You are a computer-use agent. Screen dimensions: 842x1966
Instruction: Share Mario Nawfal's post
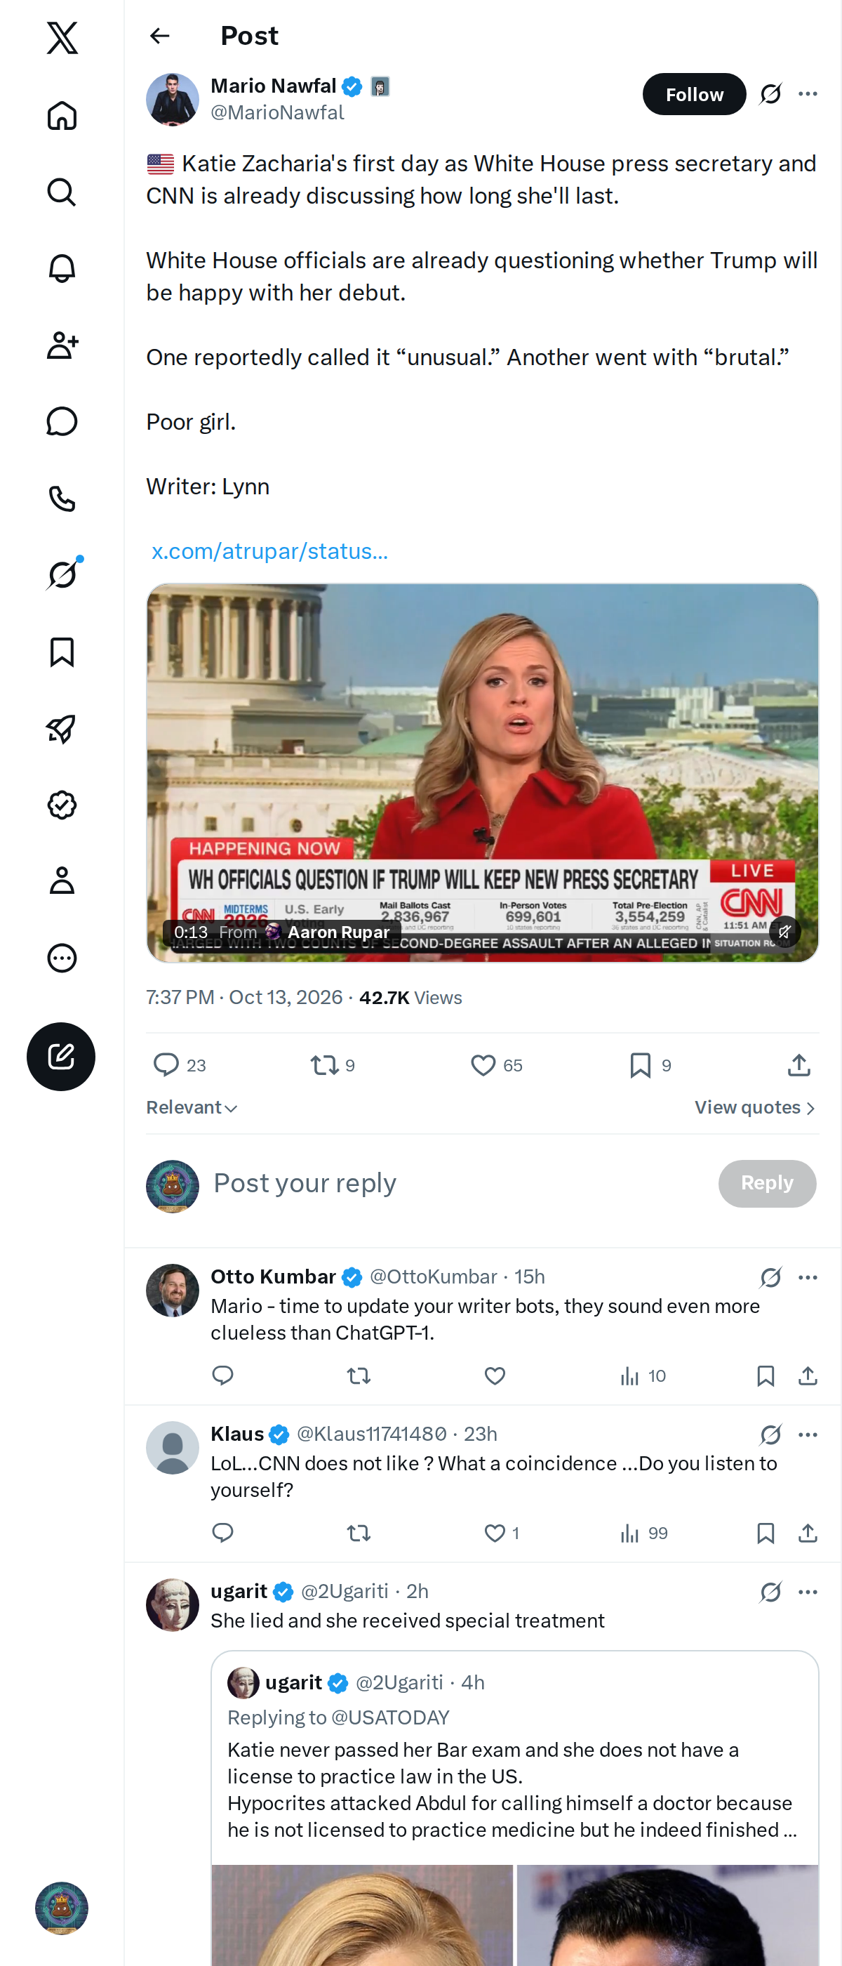(798, 1064)
